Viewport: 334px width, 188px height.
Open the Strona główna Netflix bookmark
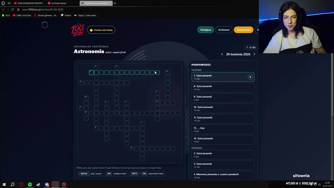pyautogui.click(x=46, y=15)
